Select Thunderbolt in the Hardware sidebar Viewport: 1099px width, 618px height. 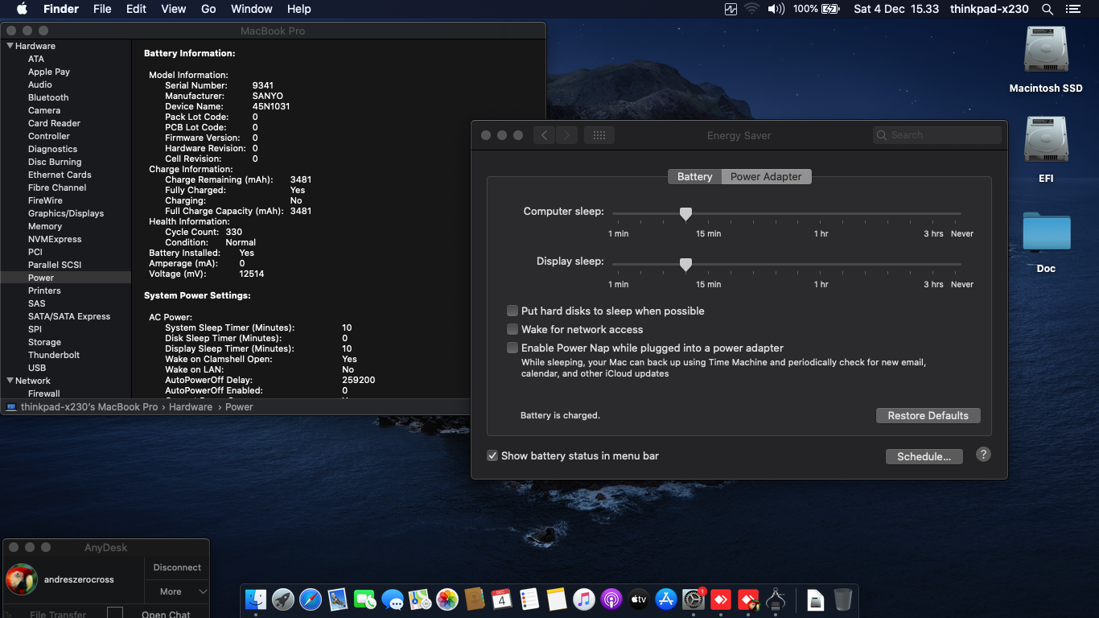[x=66, y=355]
